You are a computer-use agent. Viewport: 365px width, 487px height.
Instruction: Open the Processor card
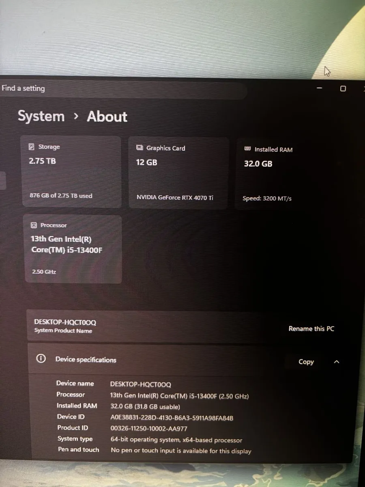73,249
